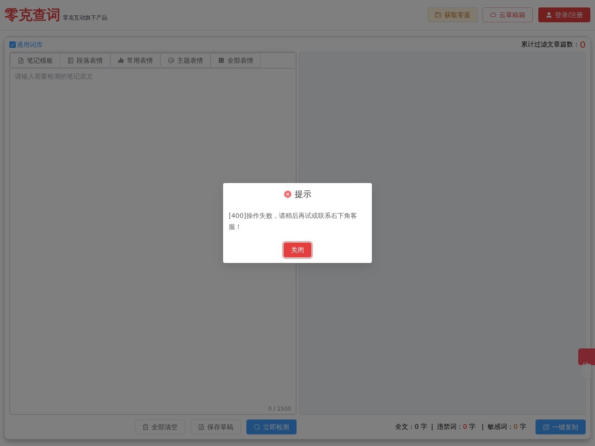
Task: Click inside the note text input area
Action: point(152,186)
